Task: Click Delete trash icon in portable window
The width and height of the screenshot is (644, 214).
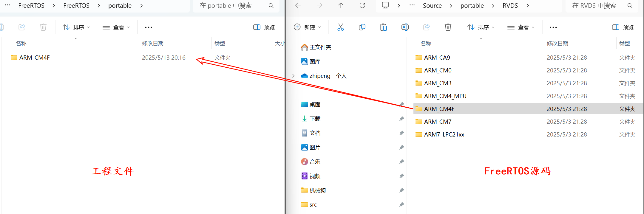Action: pyautogui.click(x=43, y=27)
